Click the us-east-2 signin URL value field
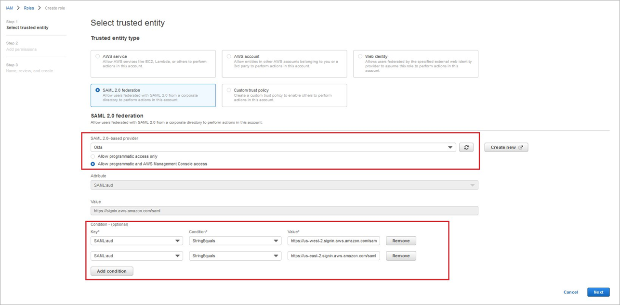 pyautogui.click(x=333, y=256)
